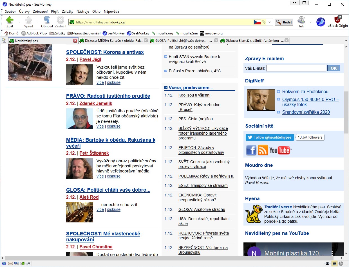The image size is (349, 267).
Task: Open the Nápověda menu
Action: point(111,12)
